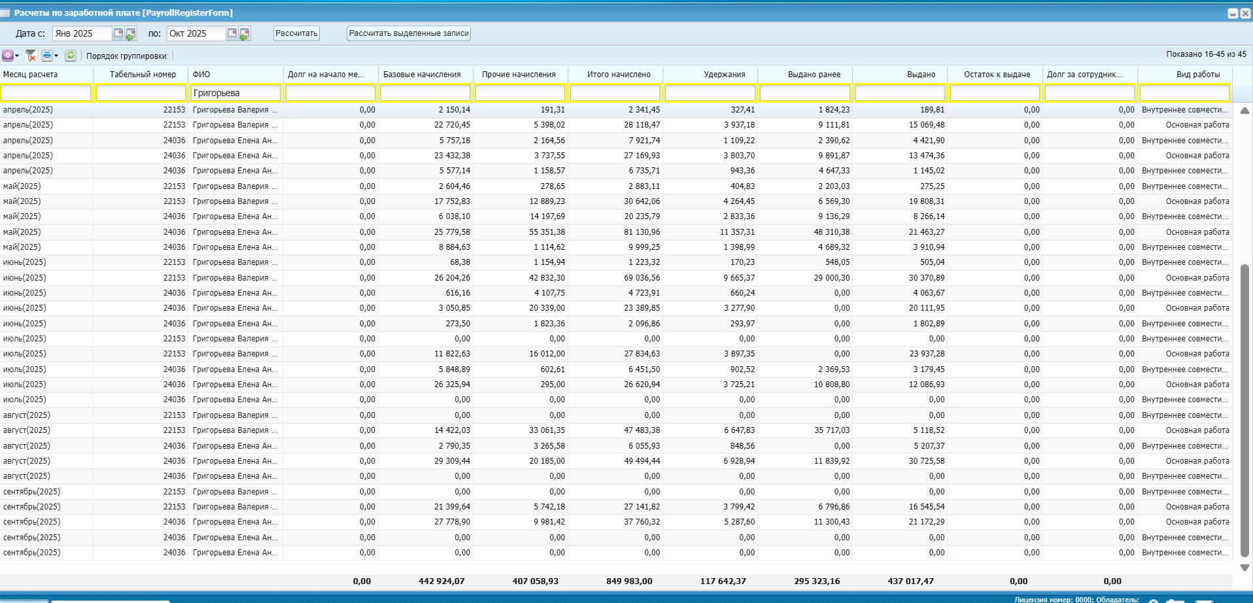This screenshot has width=1253, height=603.
Task: Click the Вид работы filter input
Action: (x=1184, y=94)
